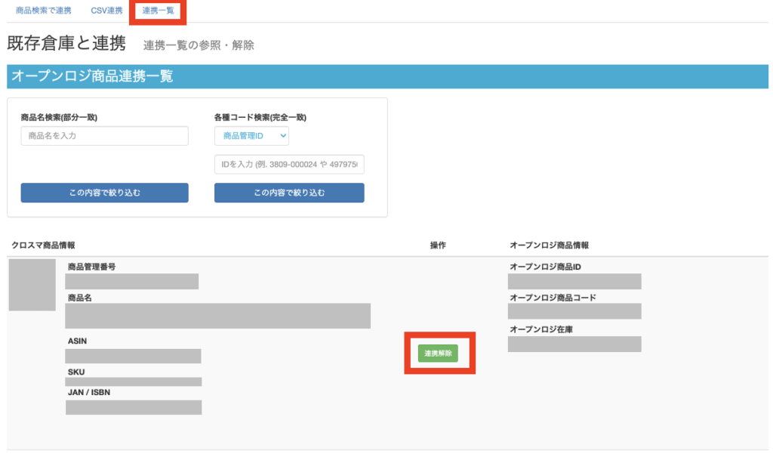This screenshot has width=773, height=454.
Task: Click the left この内容で絞り込む filter button
Action: tap(104, 193)
